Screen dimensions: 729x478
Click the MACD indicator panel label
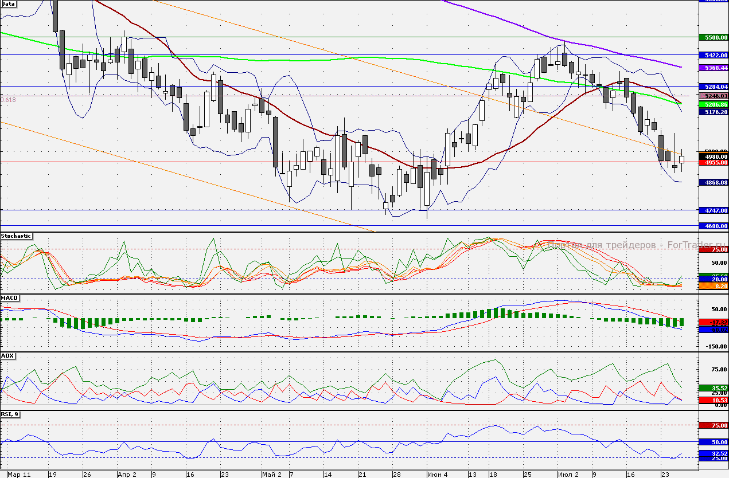tap(10, 299)
